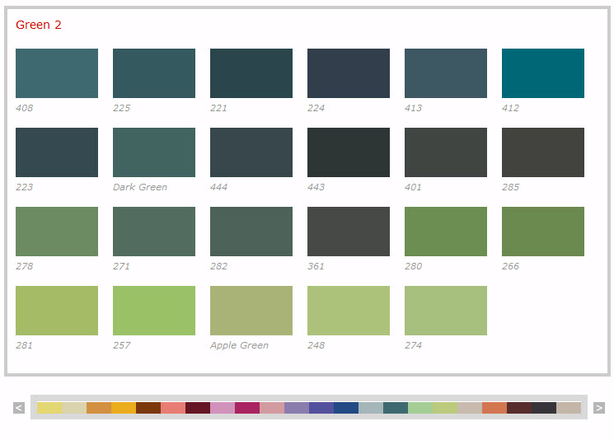Choose the bright green swatch 257
The width and height of the screenshot is (614, 440).
point(154,311)
